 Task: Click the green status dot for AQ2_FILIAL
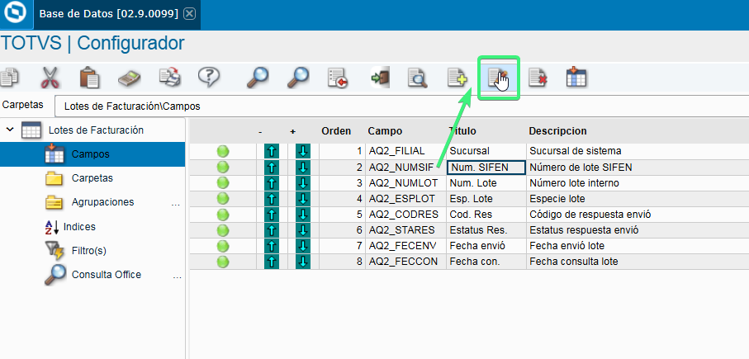(223, 151)
